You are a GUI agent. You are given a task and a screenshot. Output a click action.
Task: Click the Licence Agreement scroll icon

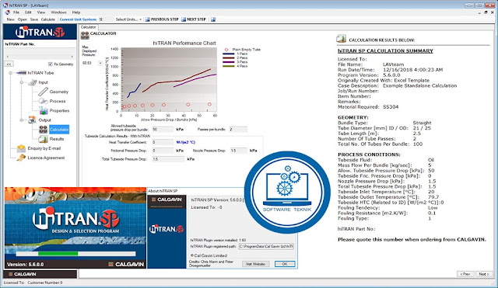[21, 158]
